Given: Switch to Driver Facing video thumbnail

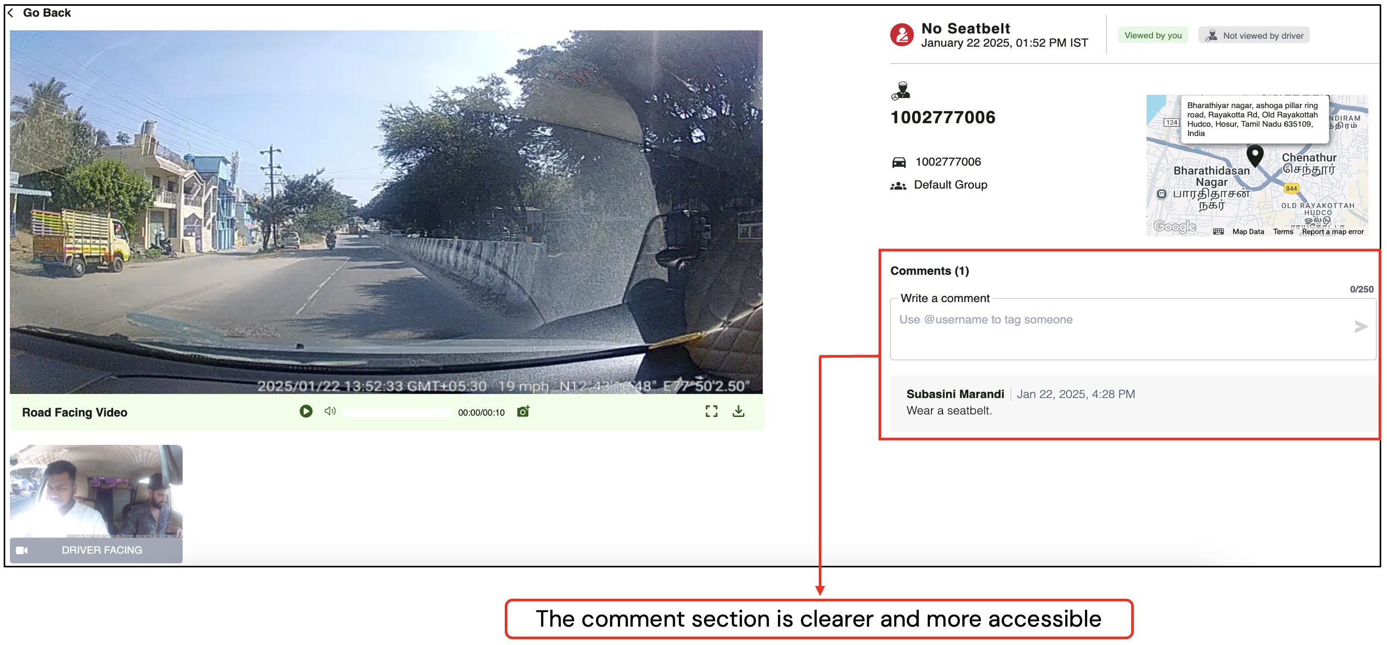Looking at the screenshot, I should [x=96, y=503].
